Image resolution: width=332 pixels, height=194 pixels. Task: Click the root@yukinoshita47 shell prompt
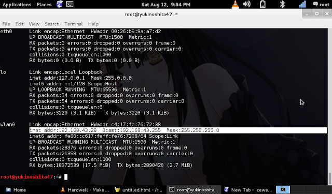pos(31,177)
